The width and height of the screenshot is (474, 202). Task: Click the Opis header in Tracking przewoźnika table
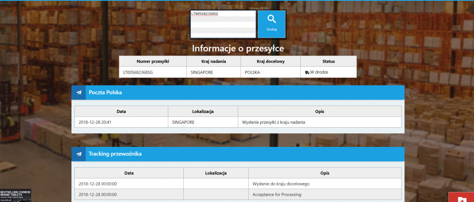click(325, 173)
